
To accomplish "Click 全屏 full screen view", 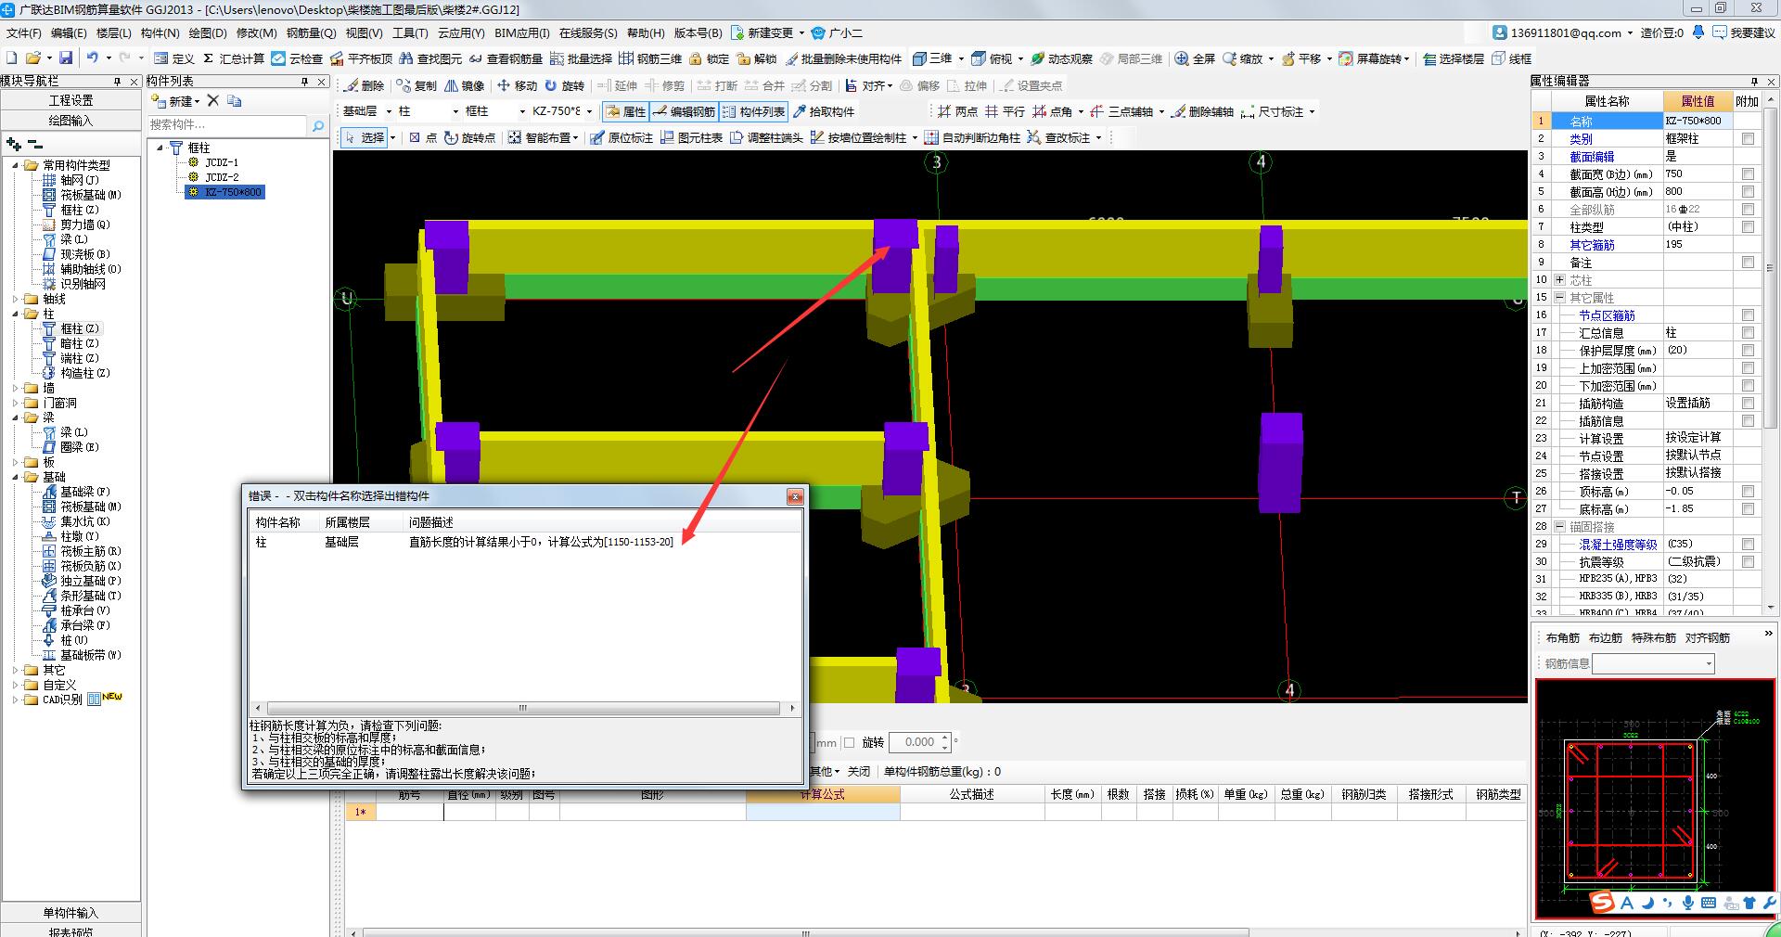I will tap(1195, 58).
